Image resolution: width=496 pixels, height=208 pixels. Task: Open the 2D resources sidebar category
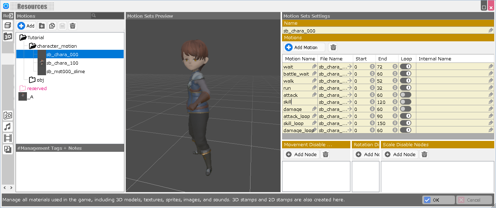pyautogui.click(x=8, y=115)
